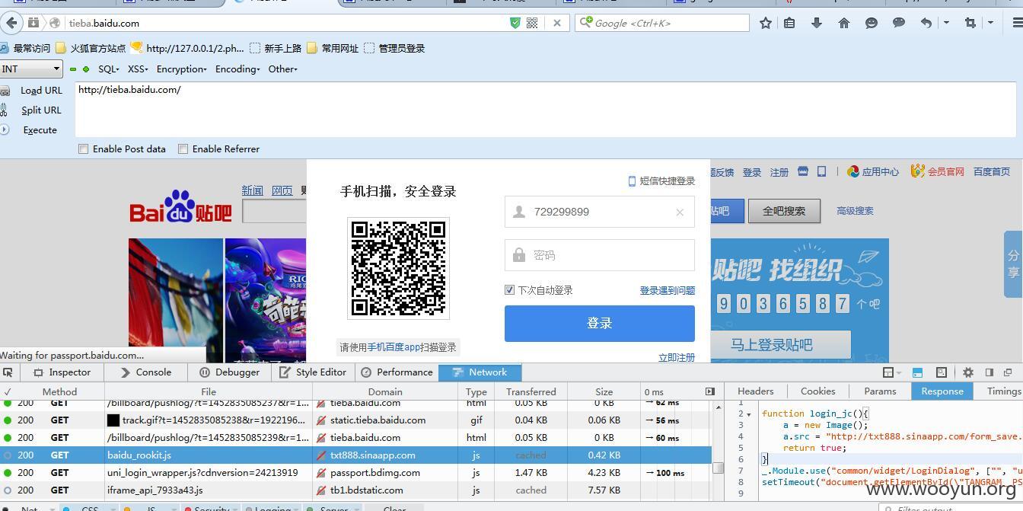Toggle network details pane arrow icon
Viewport: 1023px width, 511px height.
710,391
